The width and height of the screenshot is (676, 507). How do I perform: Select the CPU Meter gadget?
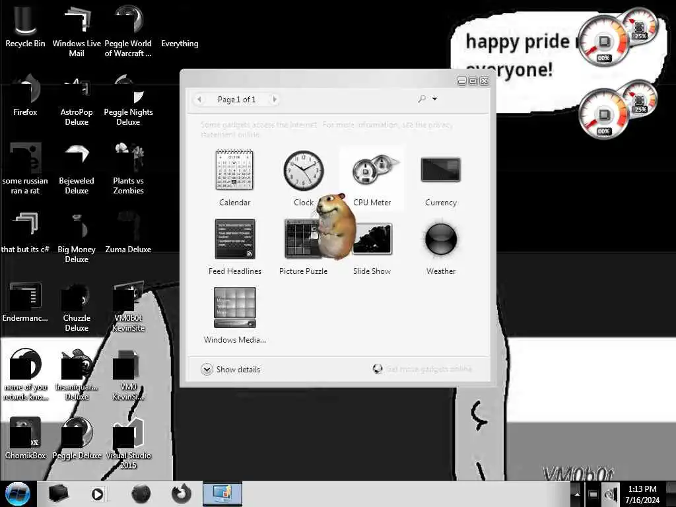coord(372,178)
